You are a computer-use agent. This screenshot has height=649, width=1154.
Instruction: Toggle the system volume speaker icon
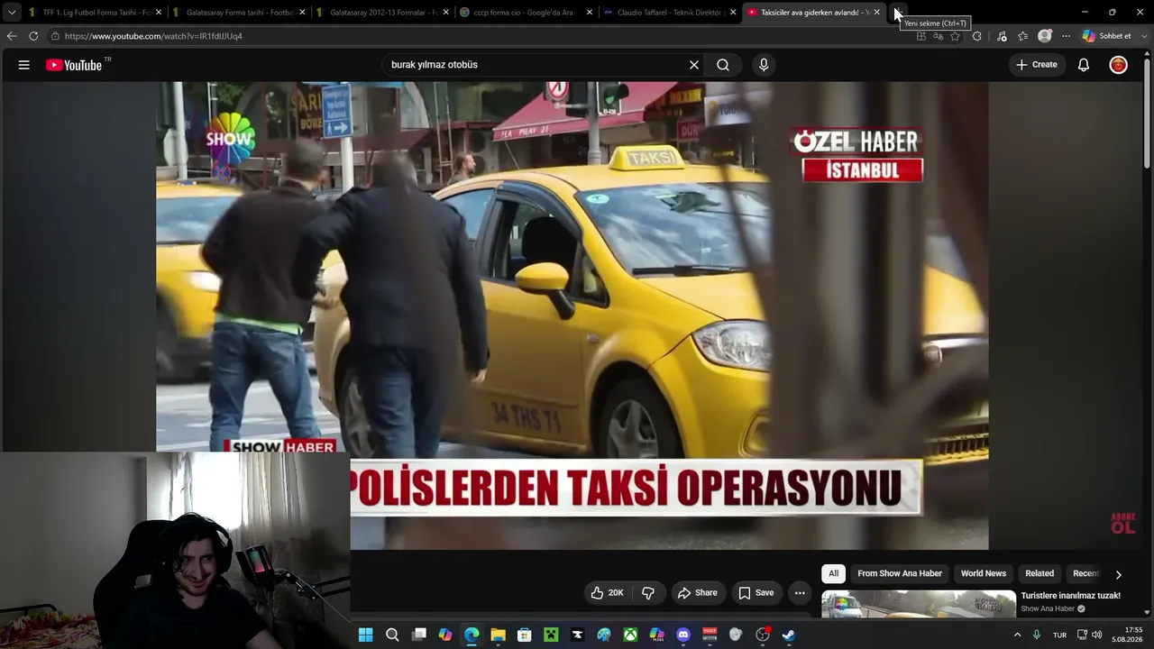click(1097, 635)
